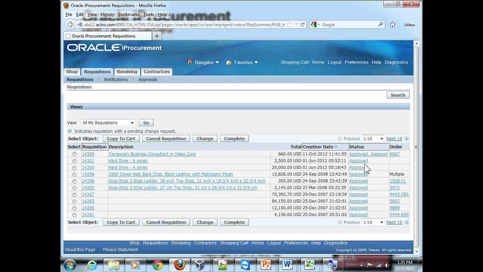
Task: Click the Navigator home icon
Action: click(x=190, y=62)
